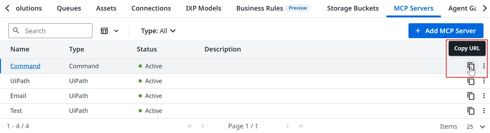Click the Preview badge on Business Rules

point(298,8)
